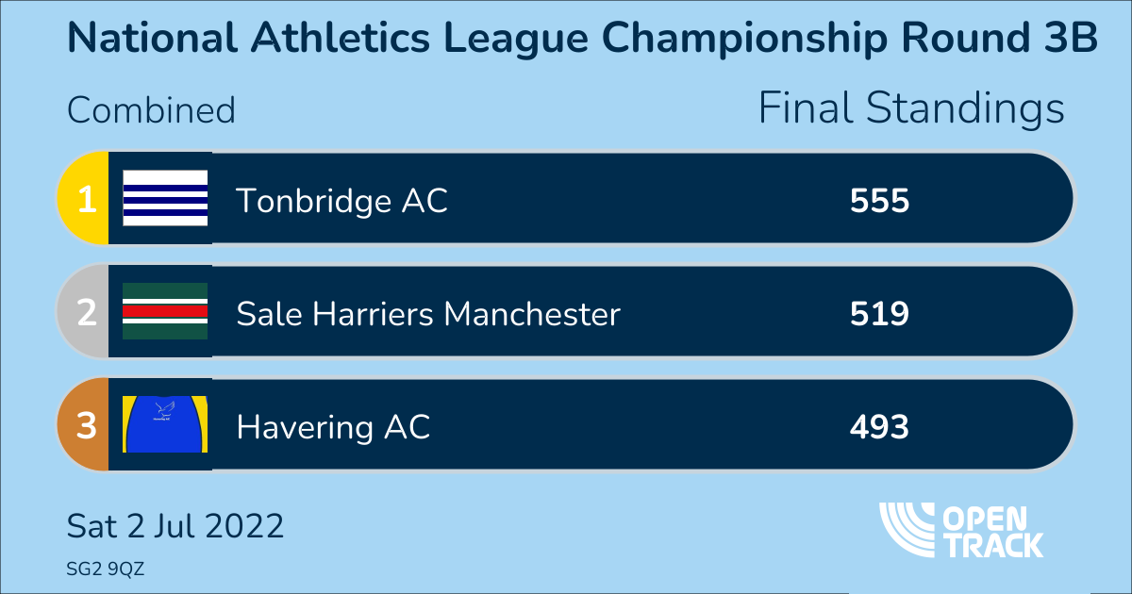
Task: Select the Sale Harriers Manchester team name
Action: (428, 313)
